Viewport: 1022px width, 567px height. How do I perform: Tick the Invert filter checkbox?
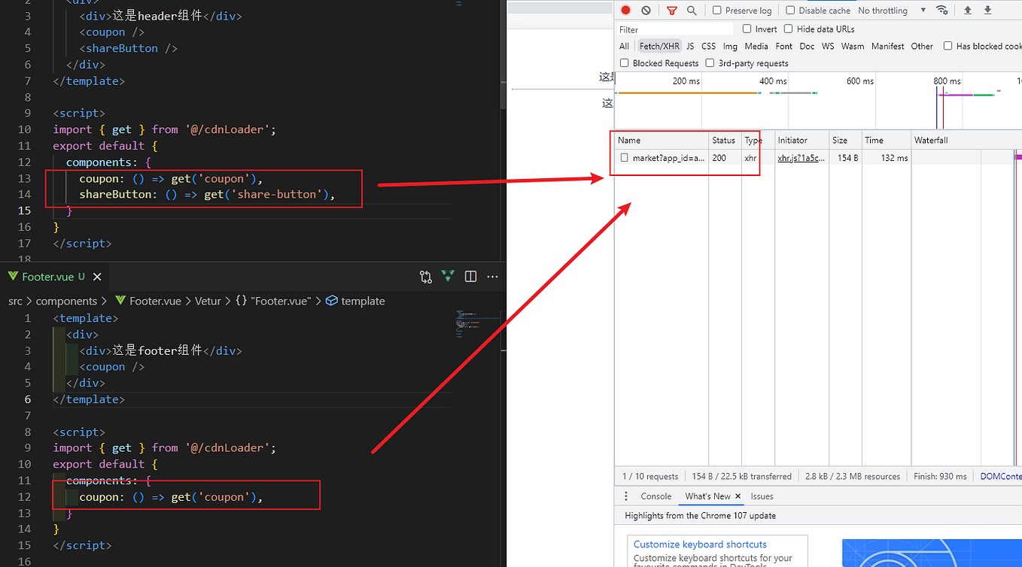click(x=747, y=29)
